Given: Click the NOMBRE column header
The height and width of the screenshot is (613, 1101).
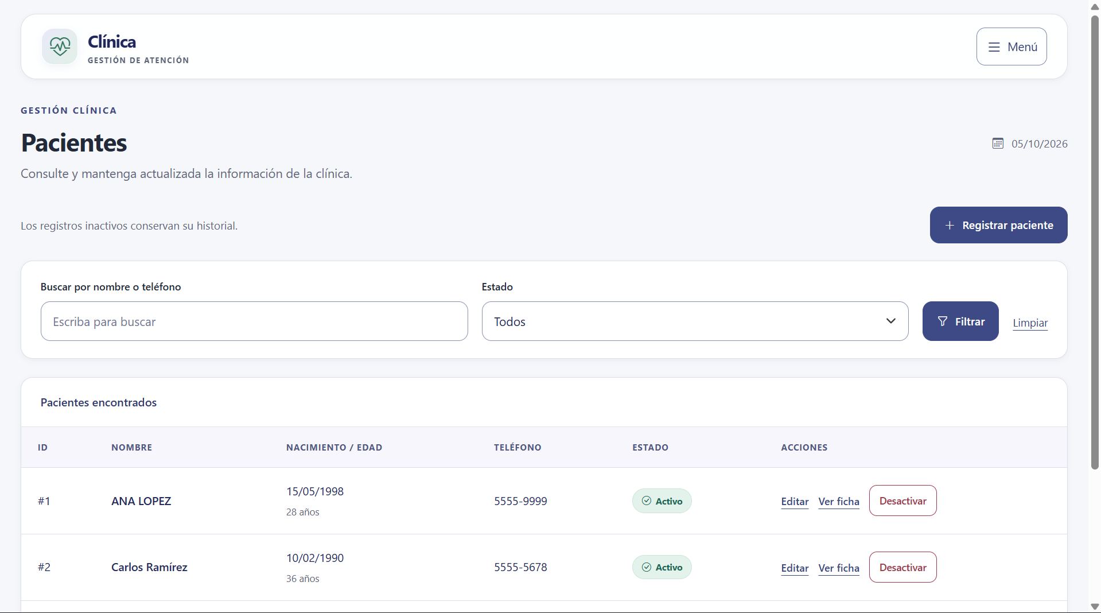Looking at the screenshot, I should point(131,448).
